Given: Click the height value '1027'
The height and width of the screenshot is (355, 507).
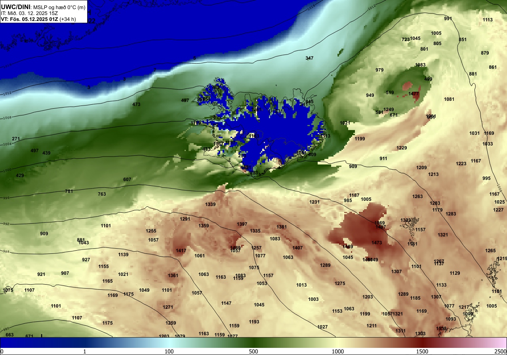Looking at the screenshot, I should [x=322, y=327].
